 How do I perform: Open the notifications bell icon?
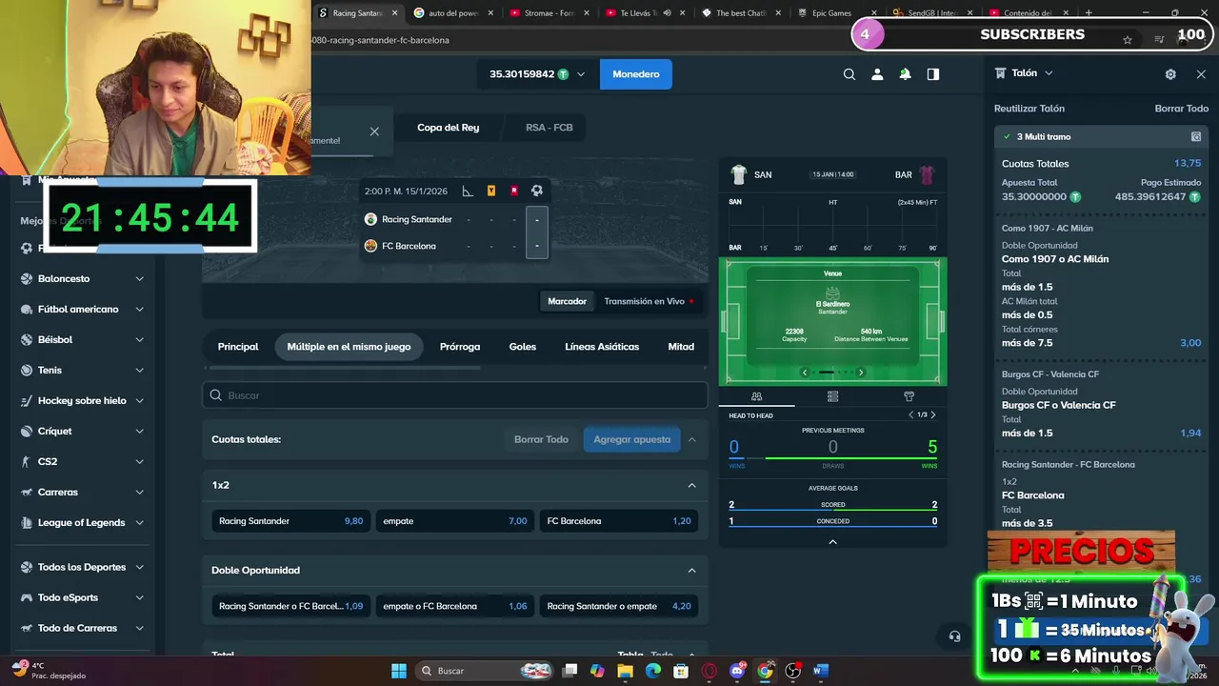coord(905,74)
